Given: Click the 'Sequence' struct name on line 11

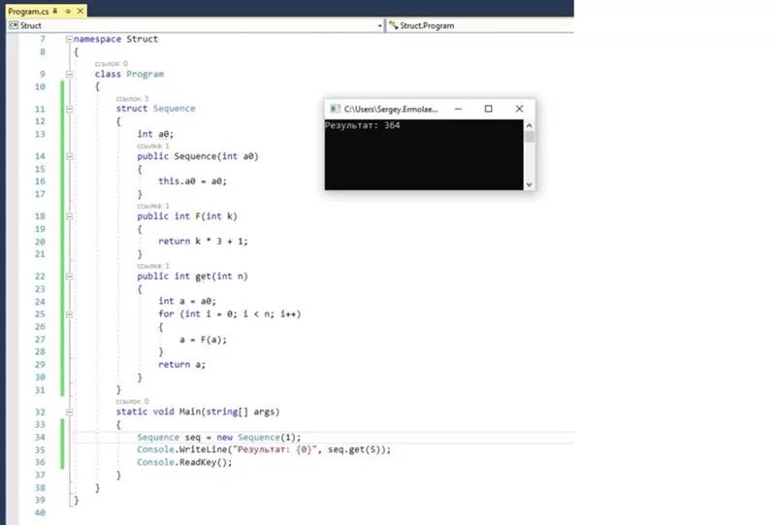Looking at the screenshot, I should (x=175, y=109).
